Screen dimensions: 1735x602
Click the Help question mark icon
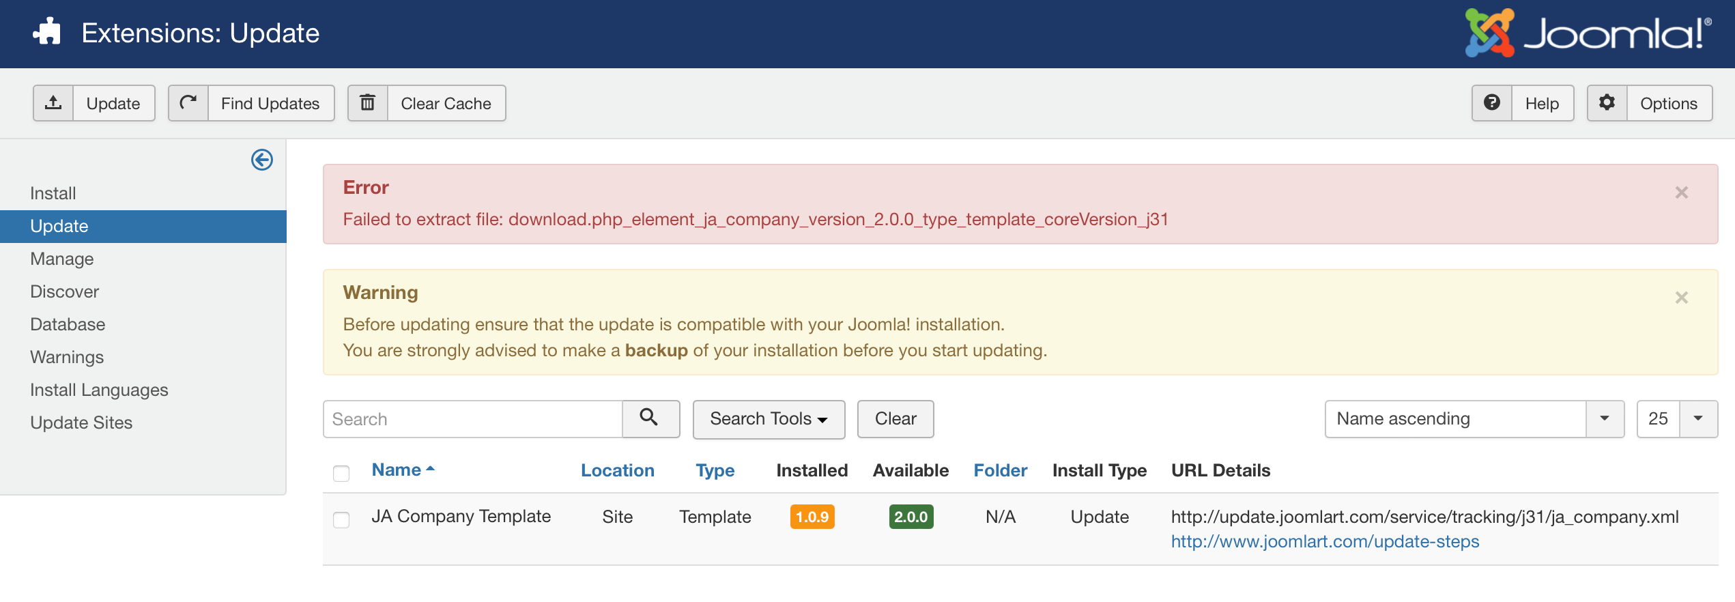(x=1492, y=103)
